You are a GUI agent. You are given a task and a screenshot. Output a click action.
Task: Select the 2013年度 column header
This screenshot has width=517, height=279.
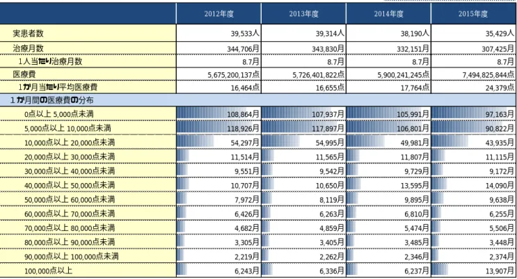tap(303, 13)
